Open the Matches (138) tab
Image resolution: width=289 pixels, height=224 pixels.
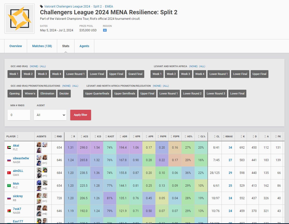[42, 46]
